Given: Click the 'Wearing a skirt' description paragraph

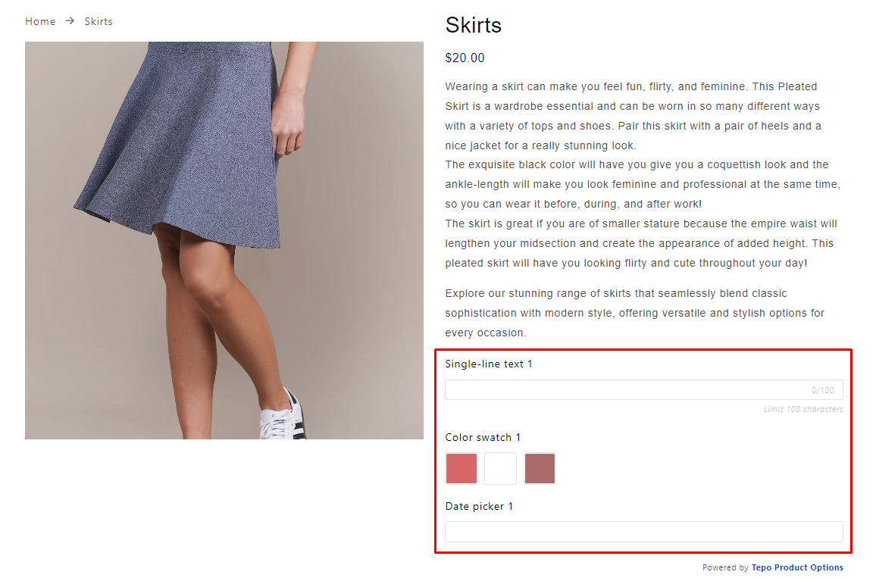Looking at the screenshot, I should (x=643, y=175).
